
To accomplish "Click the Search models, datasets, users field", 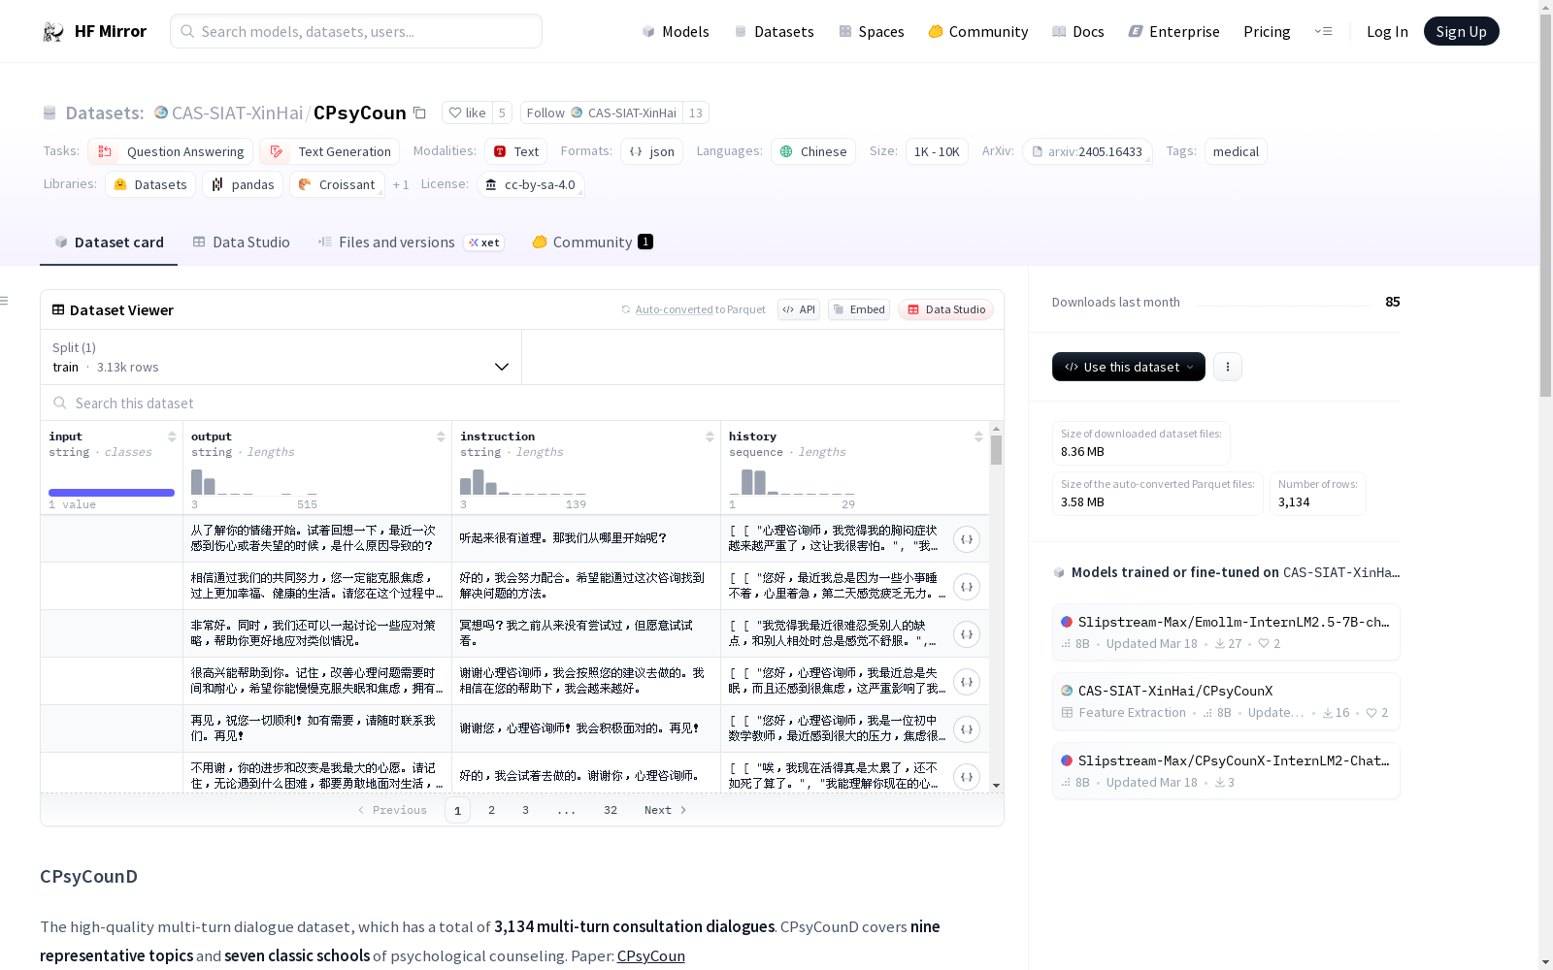I will [x=356, y=31].
